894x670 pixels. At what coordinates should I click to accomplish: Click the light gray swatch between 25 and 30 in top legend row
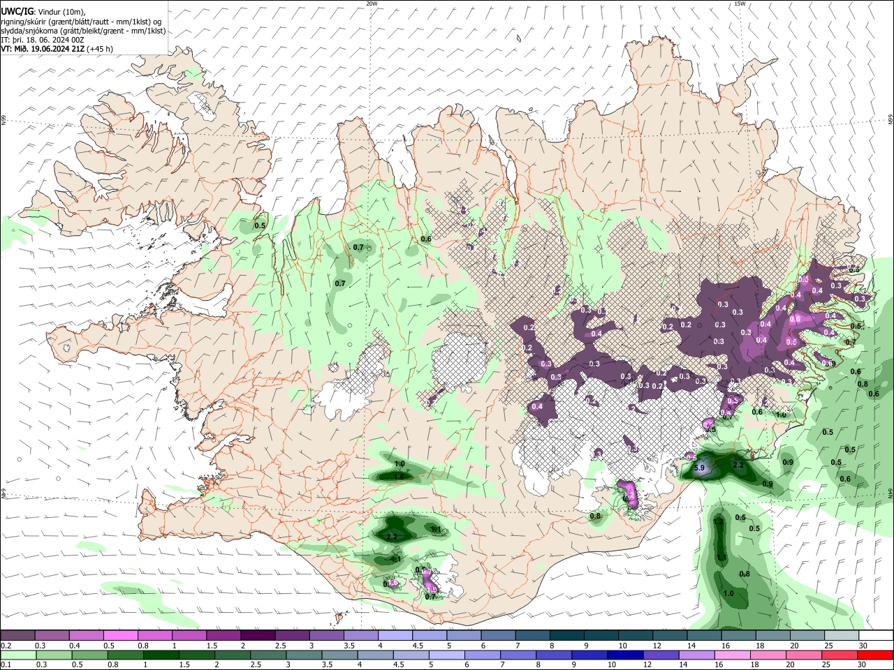840,635
